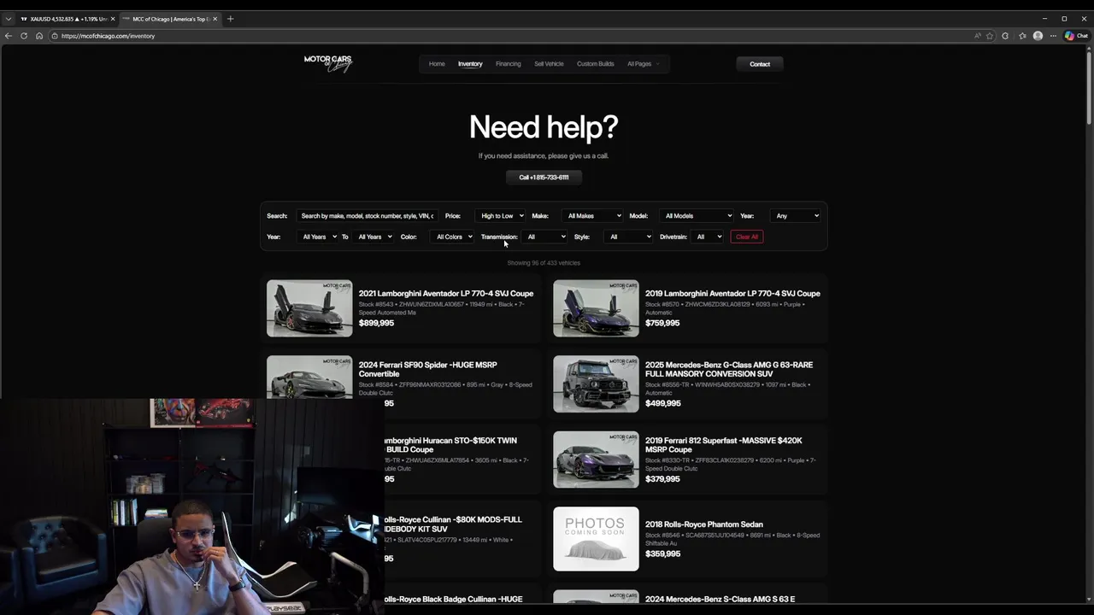Go to the Home nav item
Viewport: 1094px width, 615px height.
click(x=437, y=64)
